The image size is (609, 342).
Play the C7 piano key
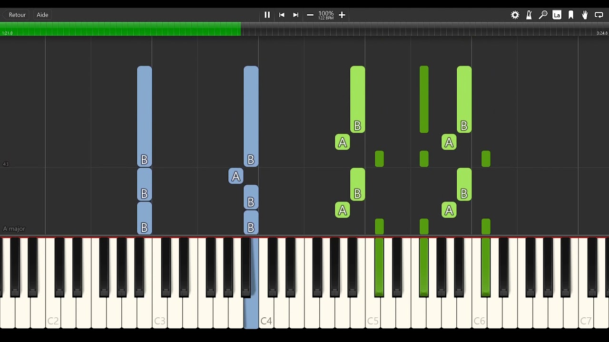tap(586, 313)
